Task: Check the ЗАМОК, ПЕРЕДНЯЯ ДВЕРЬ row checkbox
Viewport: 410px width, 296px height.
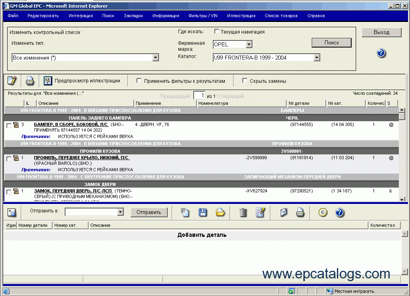Action: pyautogui.click(x=9, y=192)
